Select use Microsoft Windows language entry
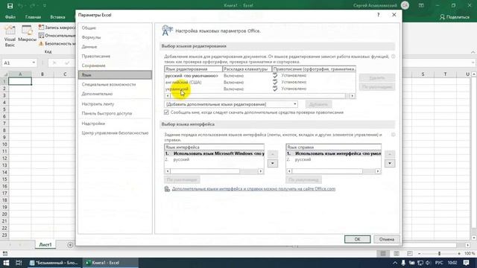The width and height of the screenshot is (477, 268). click(214, 154)
